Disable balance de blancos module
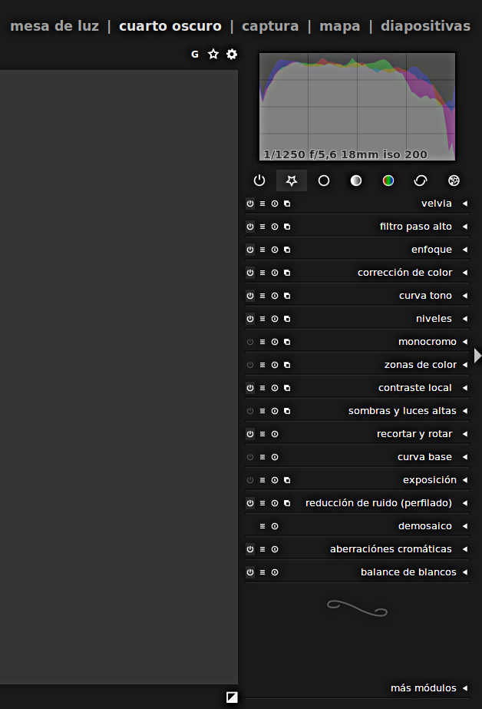This screenshot has height=709, width=482. 250,572
